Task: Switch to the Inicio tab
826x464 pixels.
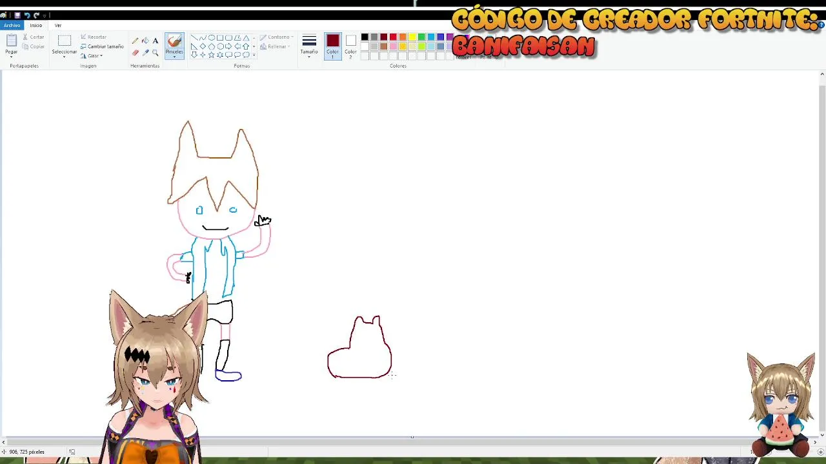Action: click(35, 25)
